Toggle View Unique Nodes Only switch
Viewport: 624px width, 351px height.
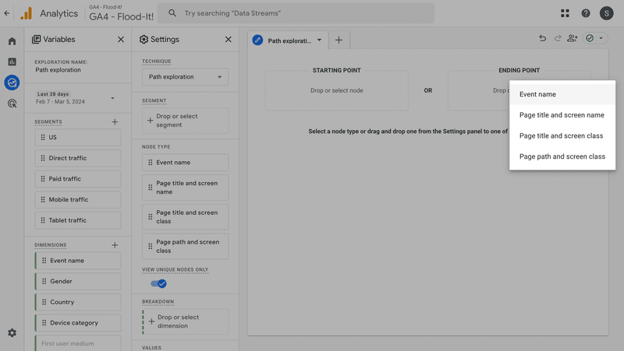(x=158, y=283)
